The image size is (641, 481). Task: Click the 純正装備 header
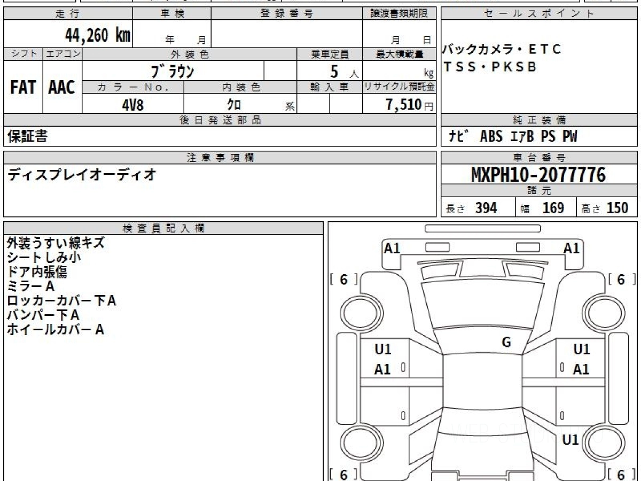[540, 120]
